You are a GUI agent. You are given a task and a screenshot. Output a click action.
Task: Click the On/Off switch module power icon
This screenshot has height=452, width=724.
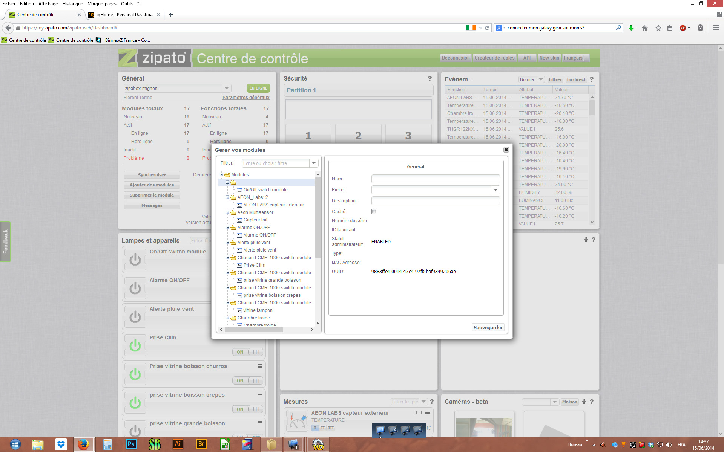coord(135,260)
